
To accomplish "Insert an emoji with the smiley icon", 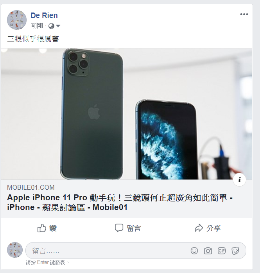I will tap(194, 251).
